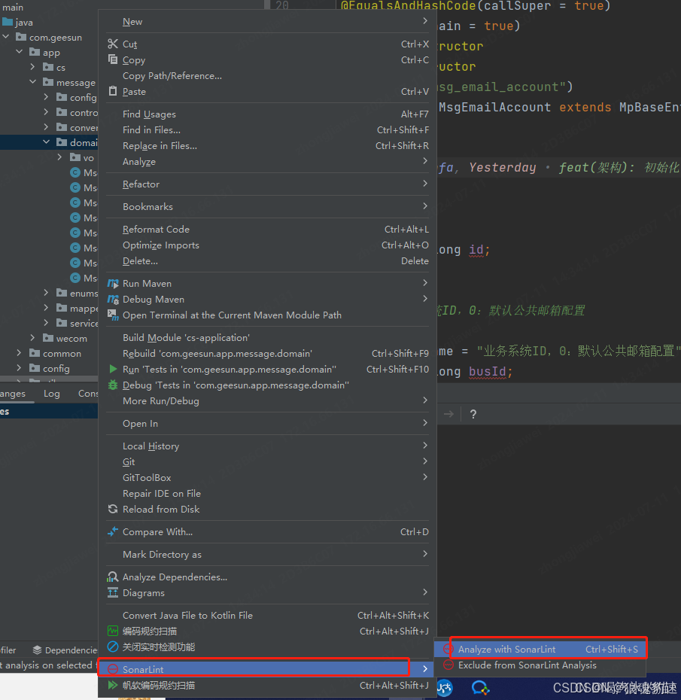Click MsgEmailAccount class name in editor
This screenshot has width=681, height=700.
pyautogui.click(x=494, y=107)
